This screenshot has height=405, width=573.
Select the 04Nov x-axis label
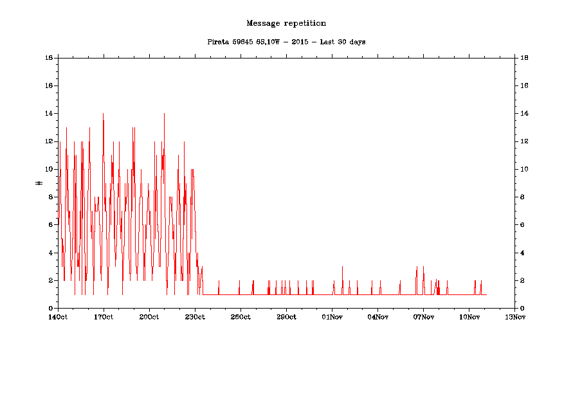pos(377,316)
